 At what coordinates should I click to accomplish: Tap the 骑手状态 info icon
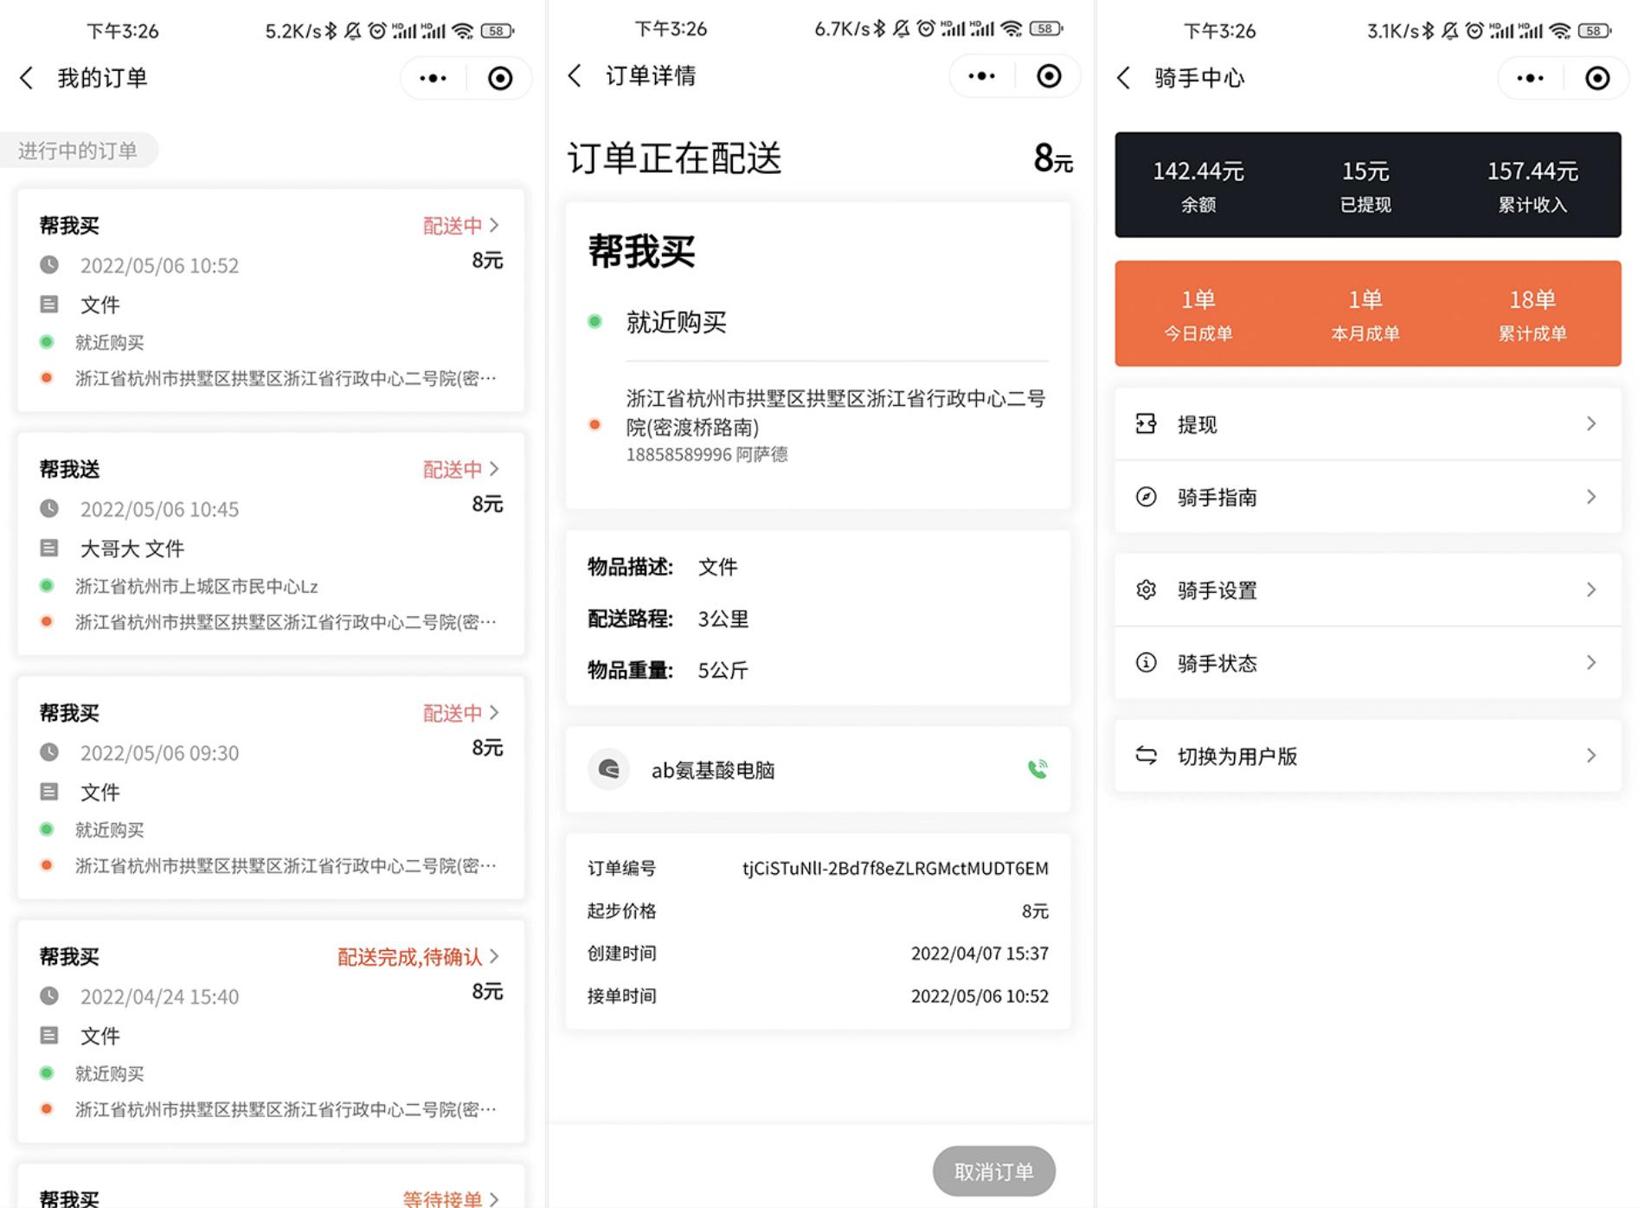[x=1146, y=663]
